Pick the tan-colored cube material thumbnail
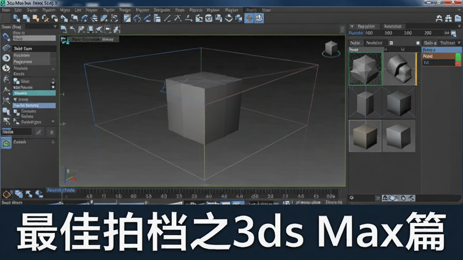The height and width of the screenshot is (260, 463). coord(365,136)
